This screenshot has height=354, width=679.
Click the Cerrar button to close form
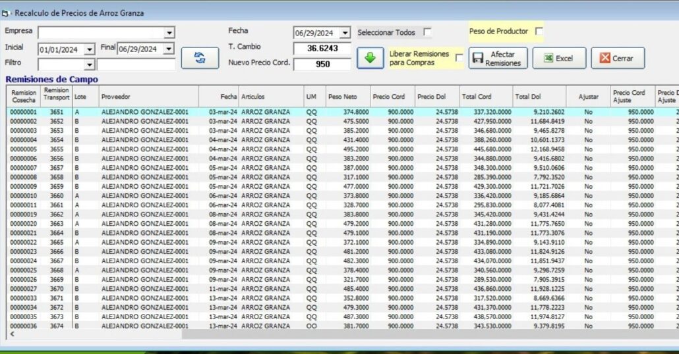[617, 59]
